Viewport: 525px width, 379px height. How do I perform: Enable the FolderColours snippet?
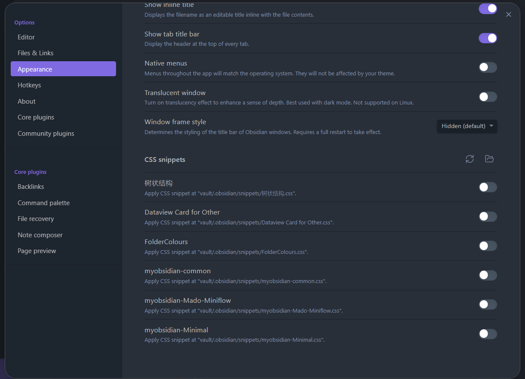488,246
